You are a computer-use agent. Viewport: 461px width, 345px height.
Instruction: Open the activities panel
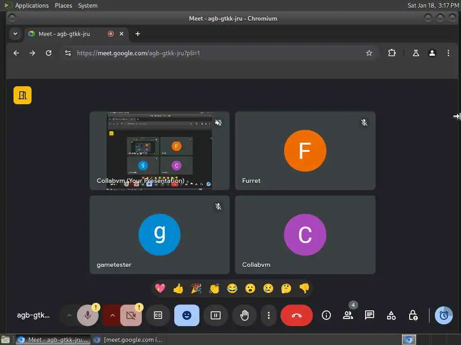(x=391, y=315)
